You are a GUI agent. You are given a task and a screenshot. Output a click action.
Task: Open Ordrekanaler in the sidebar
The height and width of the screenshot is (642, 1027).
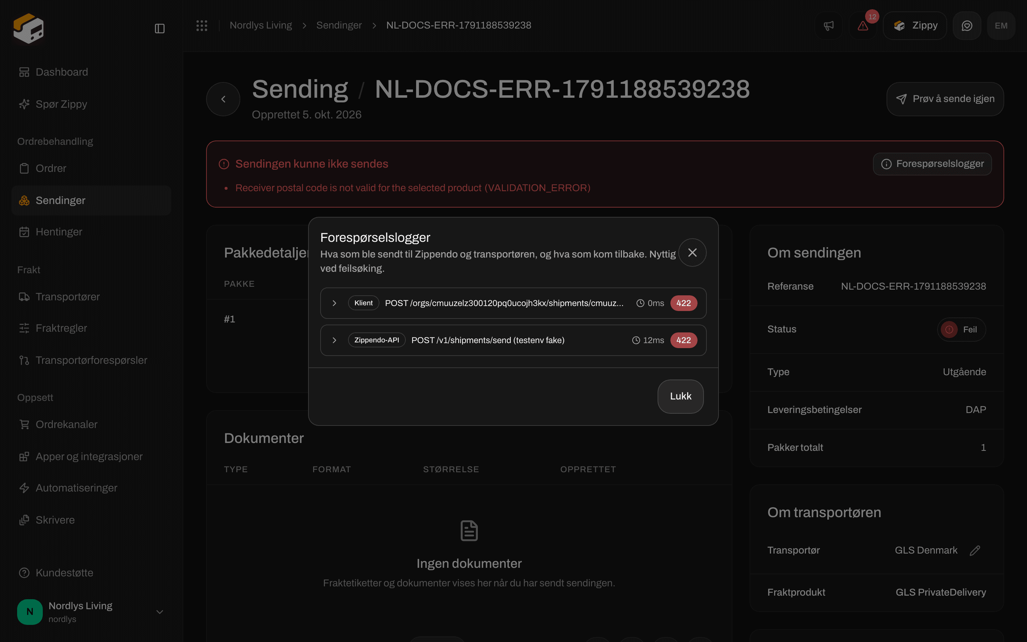(91, 424)
